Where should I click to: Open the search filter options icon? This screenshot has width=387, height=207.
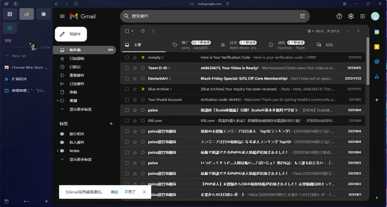point(303,16)
